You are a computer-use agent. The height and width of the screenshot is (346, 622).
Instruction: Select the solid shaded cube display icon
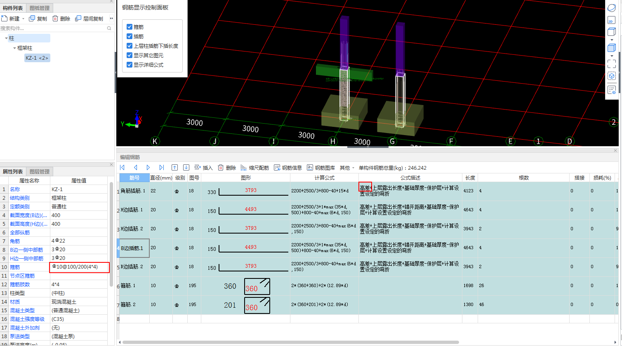click(x=612, y=48)
